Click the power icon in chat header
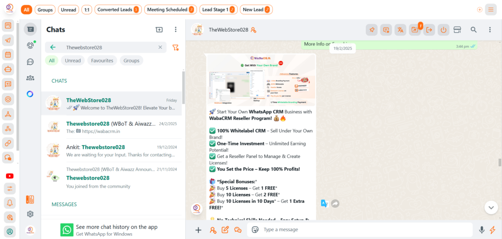The image size is (502, 239). pyautogui.click(x=443, y=30)
